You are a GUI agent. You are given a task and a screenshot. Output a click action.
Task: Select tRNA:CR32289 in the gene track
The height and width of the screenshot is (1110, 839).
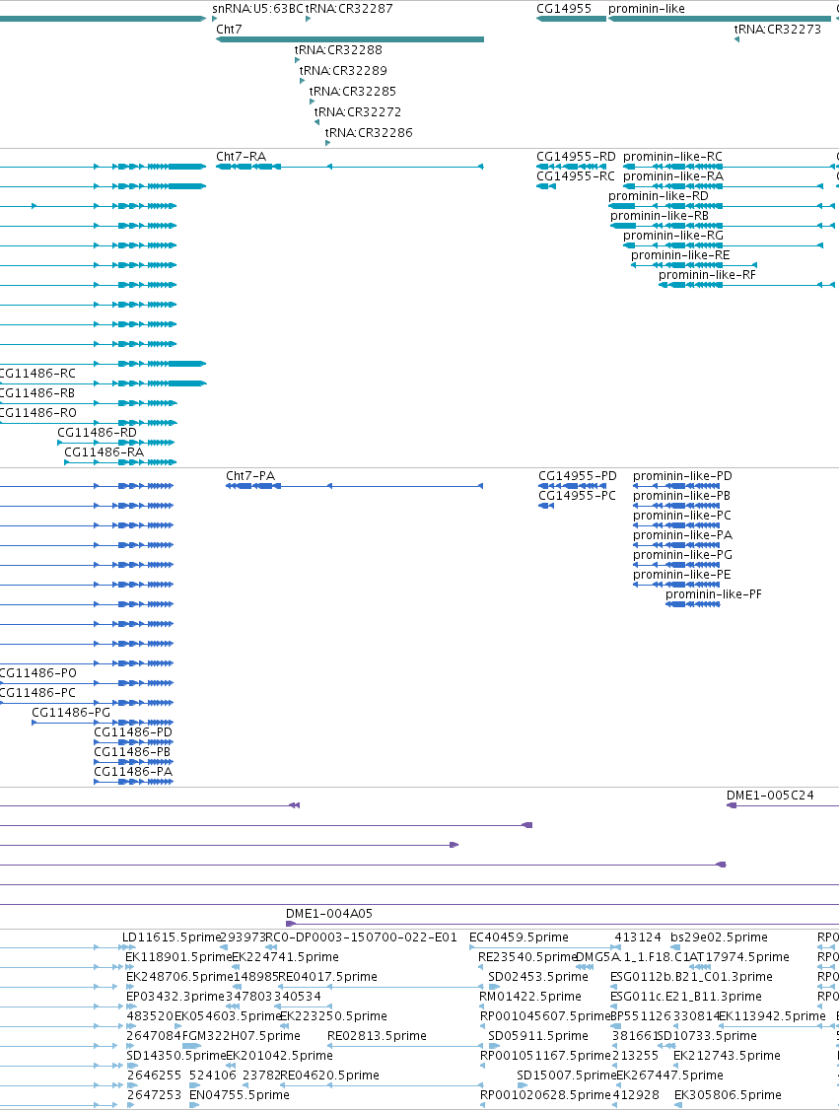(x=343, y=71)
